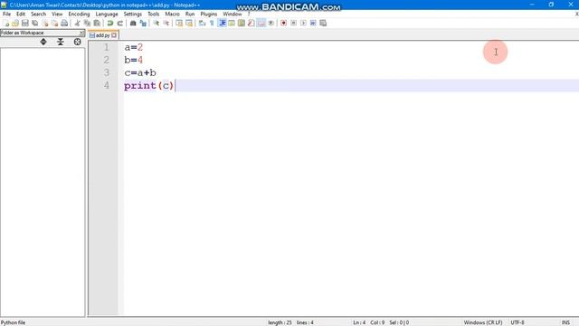Viewport: 579px width, 326px height.
Task: Run macro multiple times icon
Action: coord(313,23)
